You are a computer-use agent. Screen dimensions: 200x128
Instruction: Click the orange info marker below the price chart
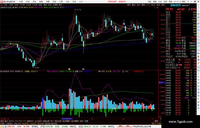pos(69,69)
